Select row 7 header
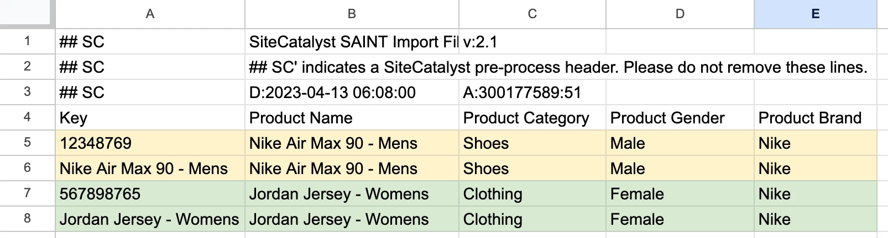Viewport: 888px width, 238px height. coord(27,193)
